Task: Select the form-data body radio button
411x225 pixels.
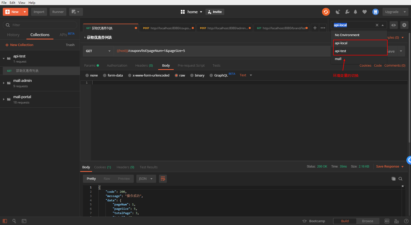Action: tap(113, 75)
